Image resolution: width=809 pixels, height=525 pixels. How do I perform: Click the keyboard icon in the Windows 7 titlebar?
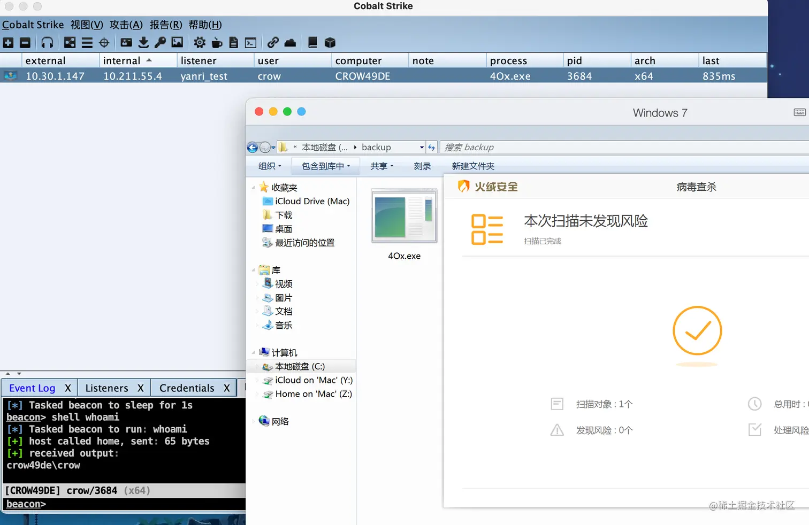(x=800, y=112)
